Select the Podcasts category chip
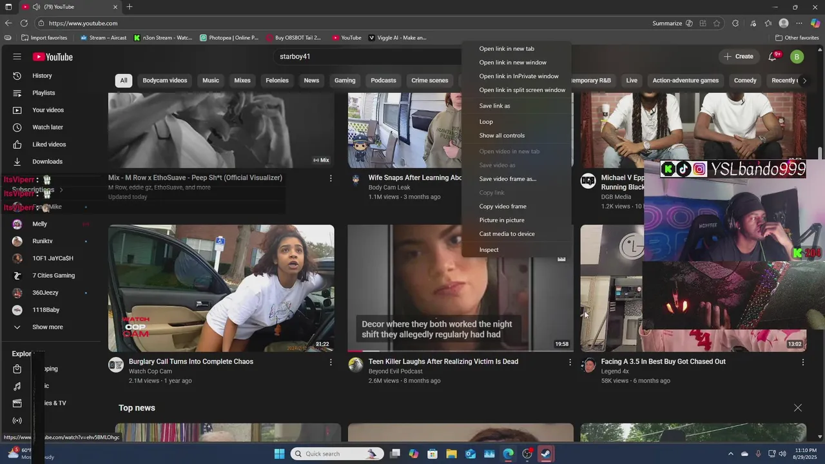Image resolution: width=825 pixels, height=464 pixels. (383, 81)
